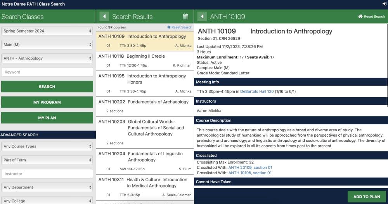Click the home Reset Search icon in header

click(360, 17)
